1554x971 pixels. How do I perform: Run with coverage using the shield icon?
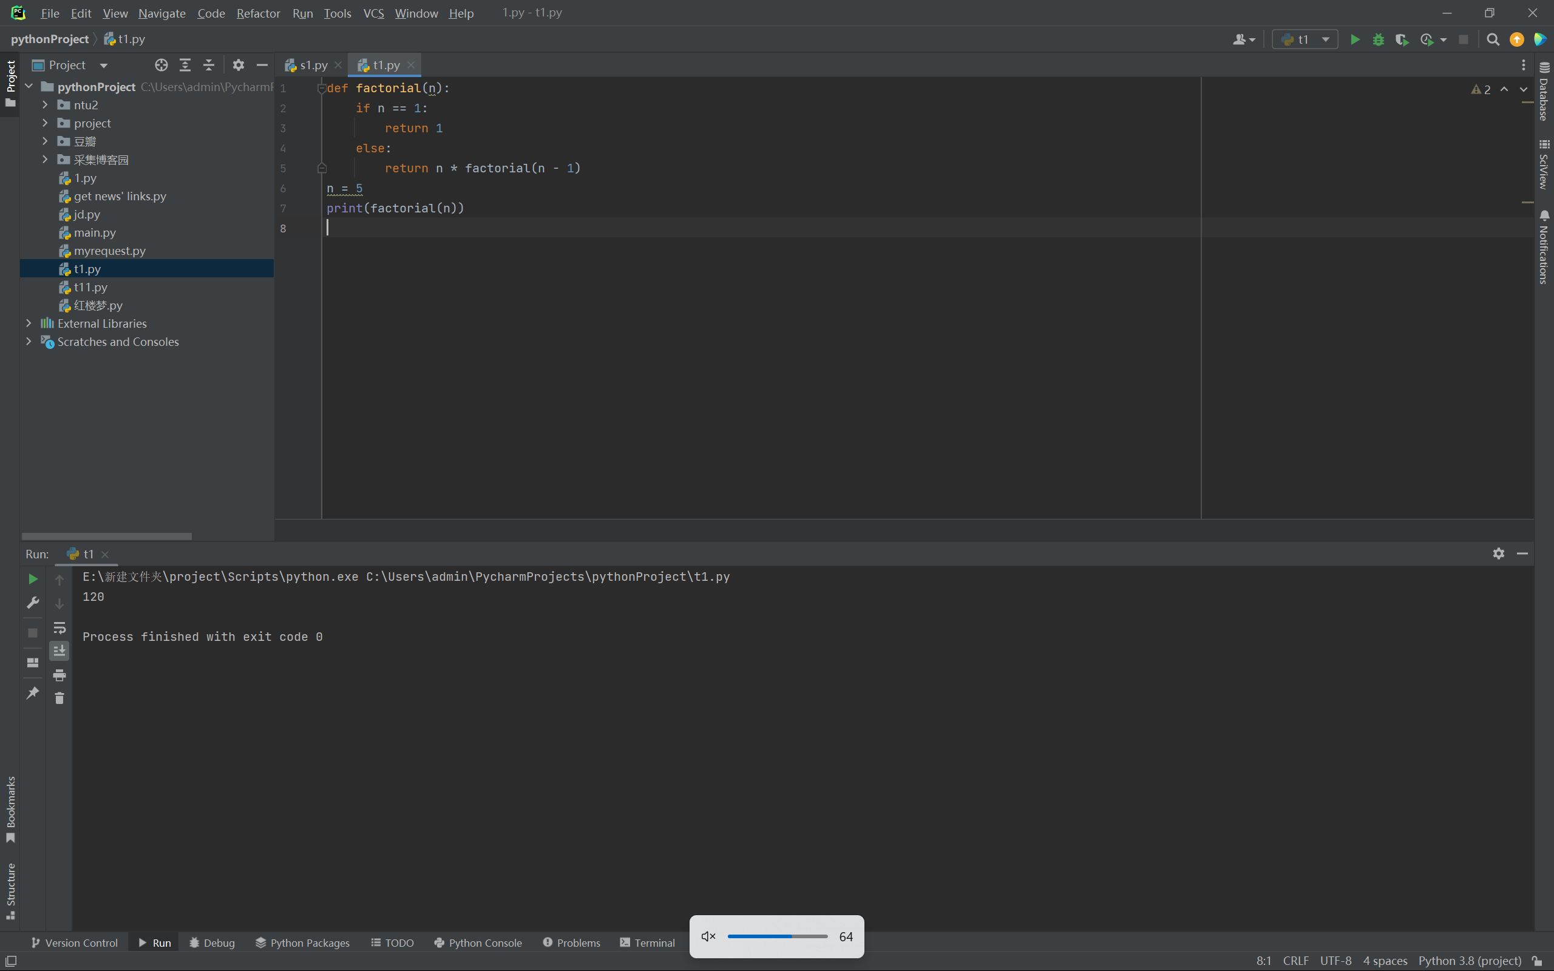pyautogui.click(x=1402, y=40)
